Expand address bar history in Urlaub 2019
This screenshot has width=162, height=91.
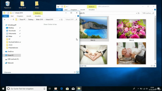(60, 19)
